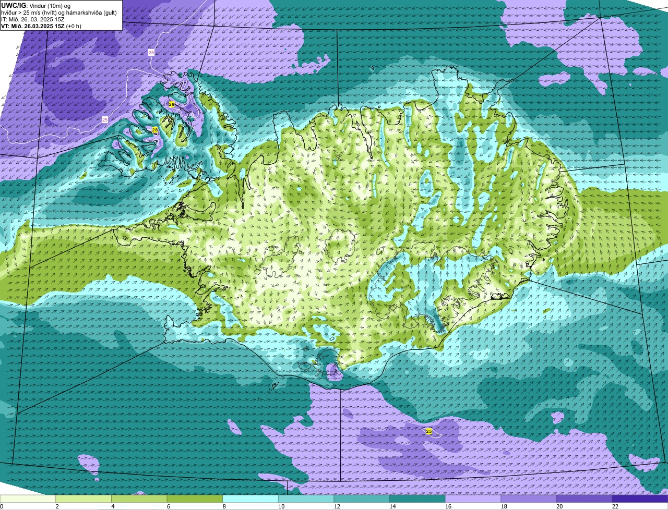Click the legend scale value "0"

point(2,506)
